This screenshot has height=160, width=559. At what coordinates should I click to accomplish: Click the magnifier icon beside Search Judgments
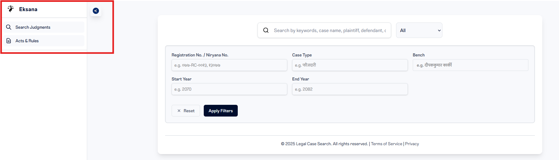(9, 27)
